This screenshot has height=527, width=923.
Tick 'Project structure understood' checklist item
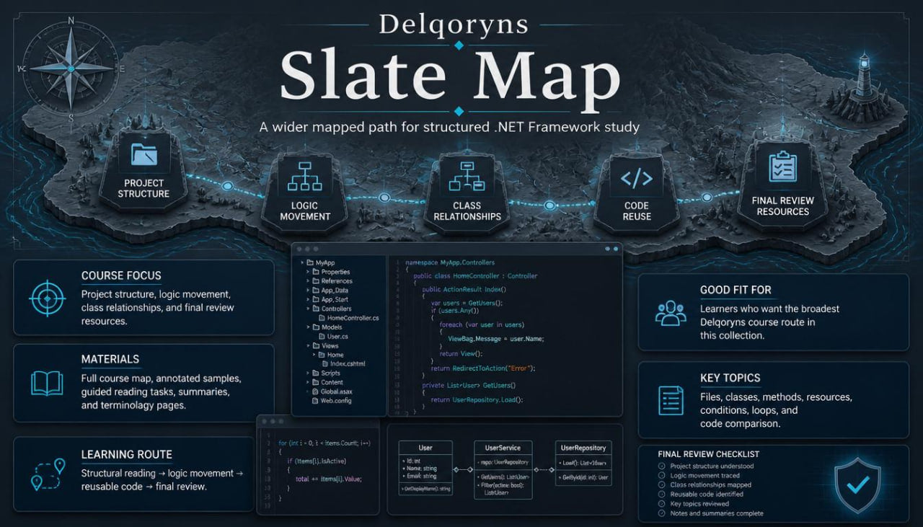tap(662, 466)
